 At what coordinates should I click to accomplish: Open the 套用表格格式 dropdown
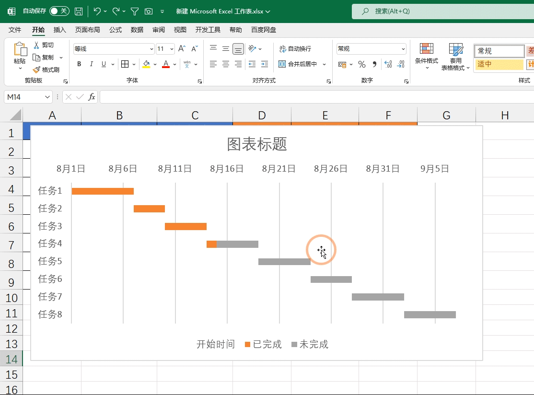455,56
